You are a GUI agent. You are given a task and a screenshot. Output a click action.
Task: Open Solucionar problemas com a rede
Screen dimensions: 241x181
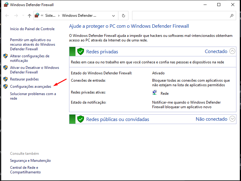pos(33,96)
